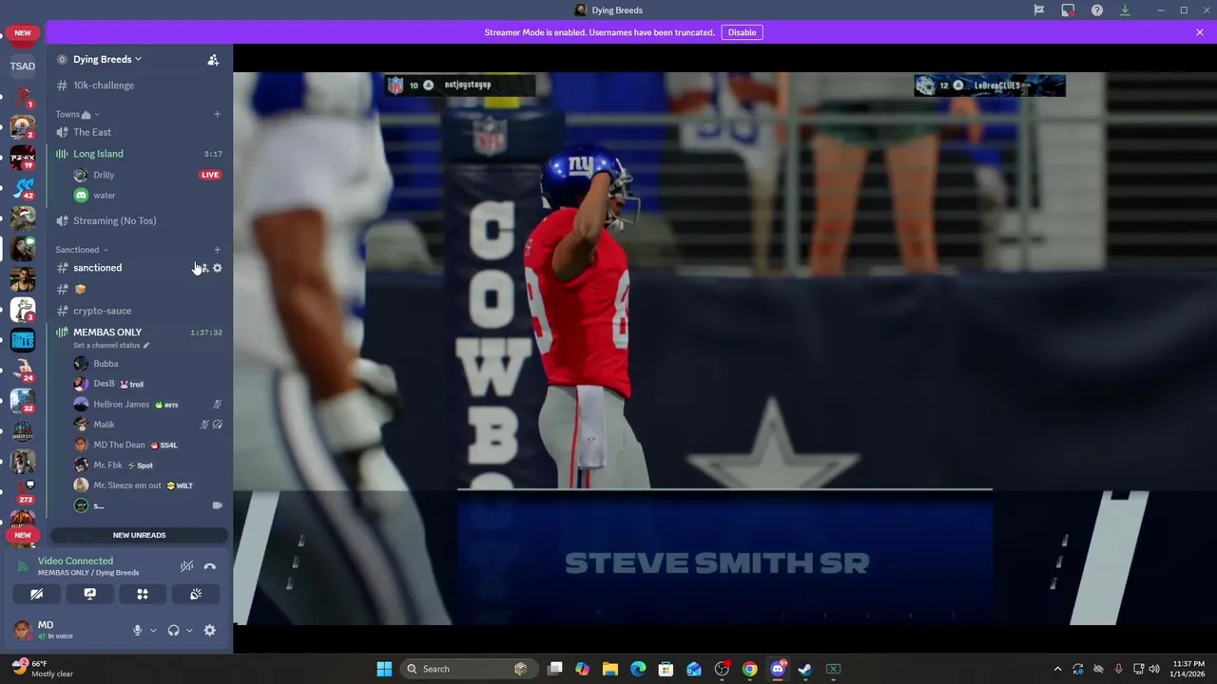The image size is (1217, 684).
Task: Open Steam from taskbar
Action: (x=805, y=669)
